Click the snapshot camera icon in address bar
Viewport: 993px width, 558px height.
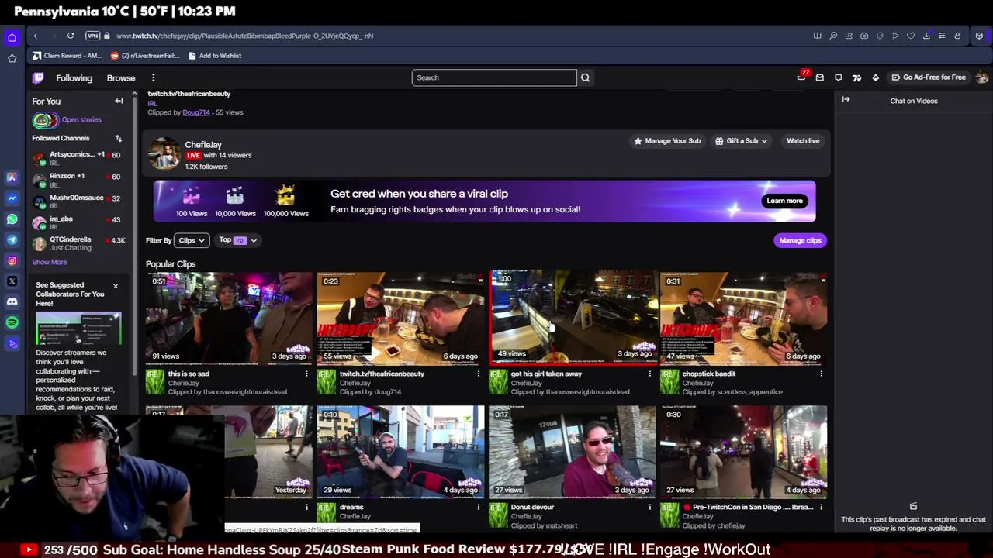(x=864, y=36)
